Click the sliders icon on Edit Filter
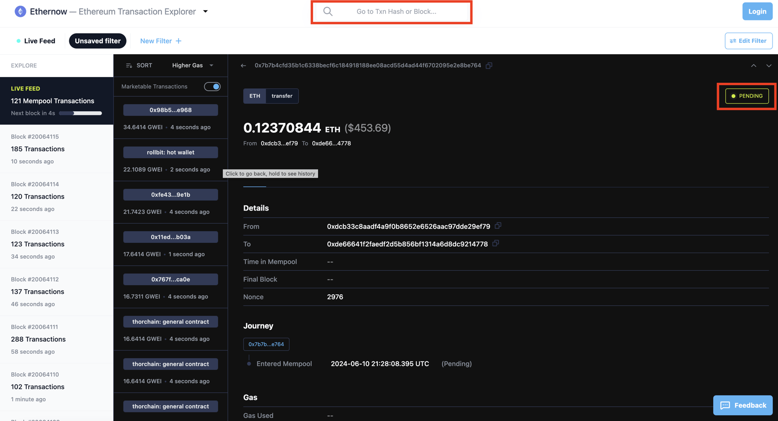The height and width of the screenshot is (421, 778). click(x=733, y=41)
